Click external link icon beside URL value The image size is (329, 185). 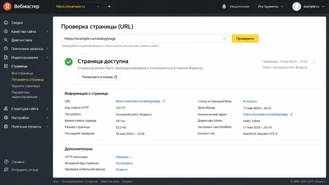tap(164, 101)
